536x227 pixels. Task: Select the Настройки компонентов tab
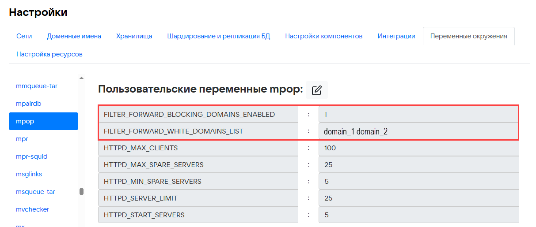coord(323,36)
